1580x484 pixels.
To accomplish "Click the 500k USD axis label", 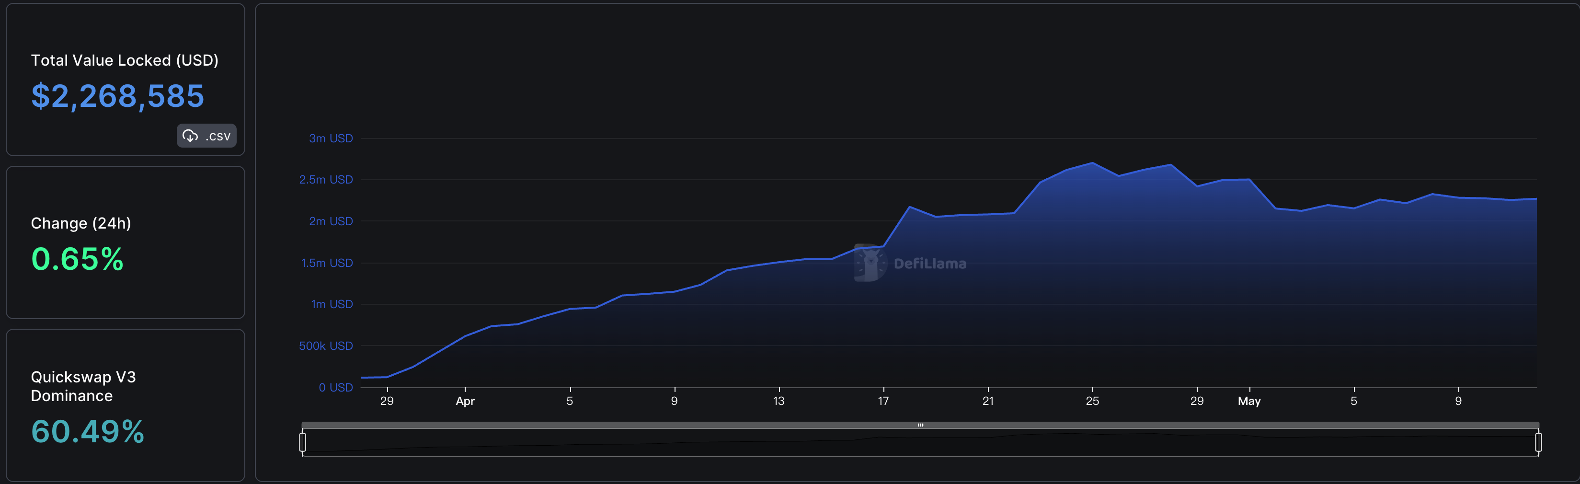I will tap(326, 346).
